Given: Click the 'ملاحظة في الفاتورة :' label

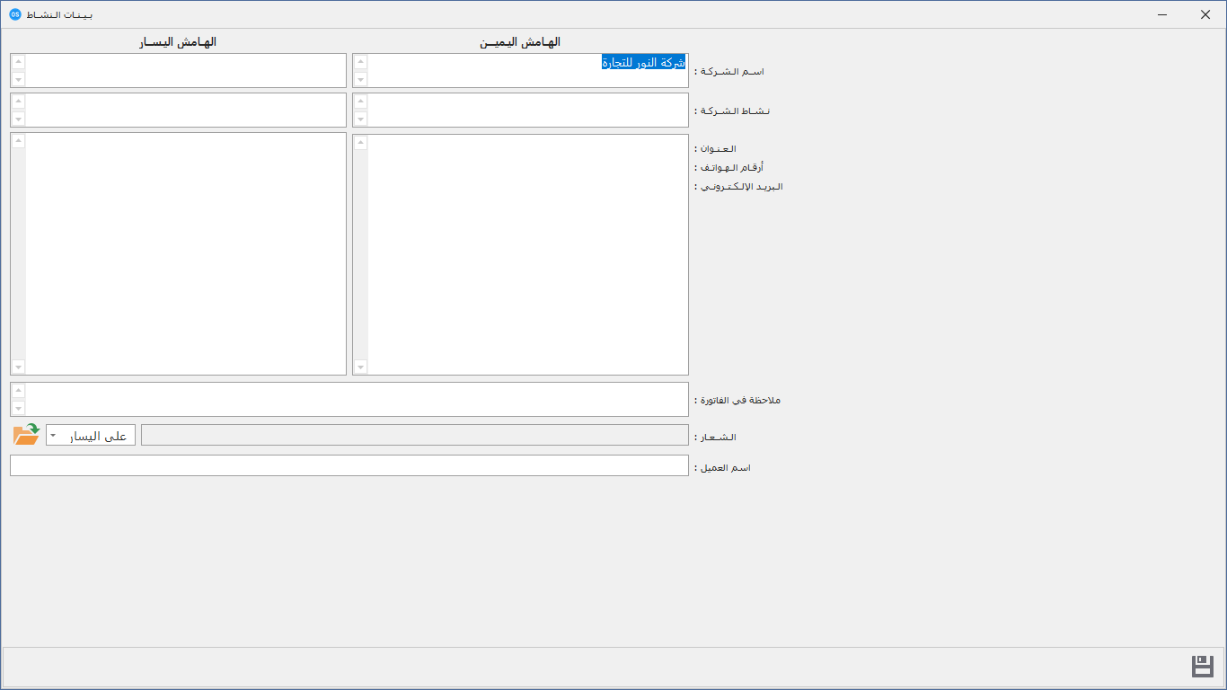Looking at the screenshot, I should click(737, 400).
